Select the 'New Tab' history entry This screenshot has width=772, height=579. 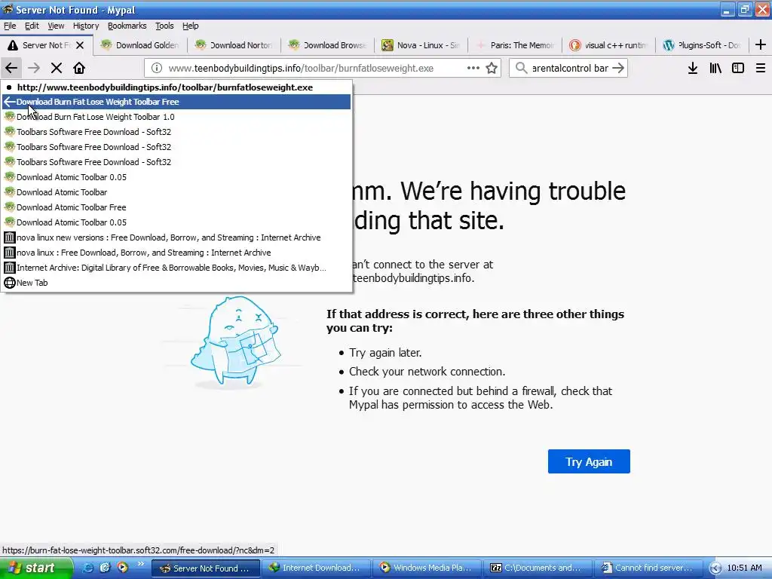[176, 283]
